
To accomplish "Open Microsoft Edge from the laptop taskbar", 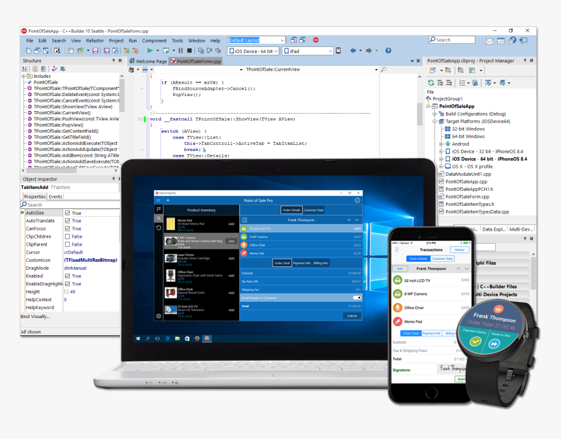I will (x=168, y=338).
